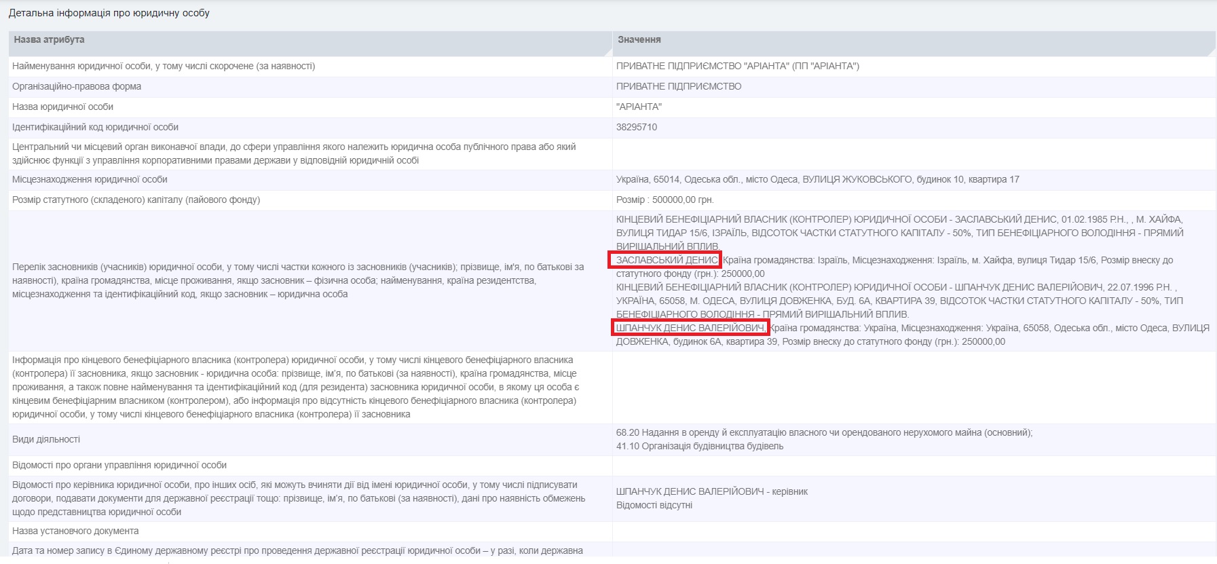Click the red-boxed name ЗАСЛАВСЬКИЙ ДЕНИС

coord(666,261)
